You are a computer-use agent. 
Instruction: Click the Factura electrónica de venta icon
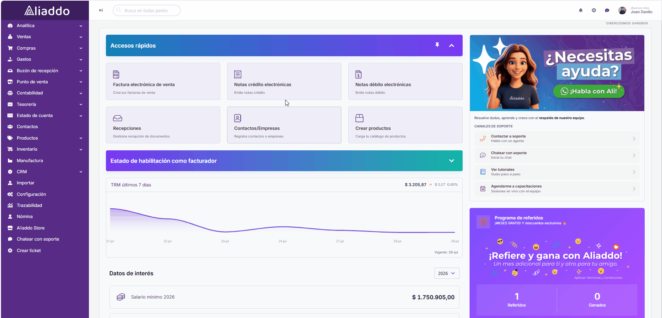(116, 74)
